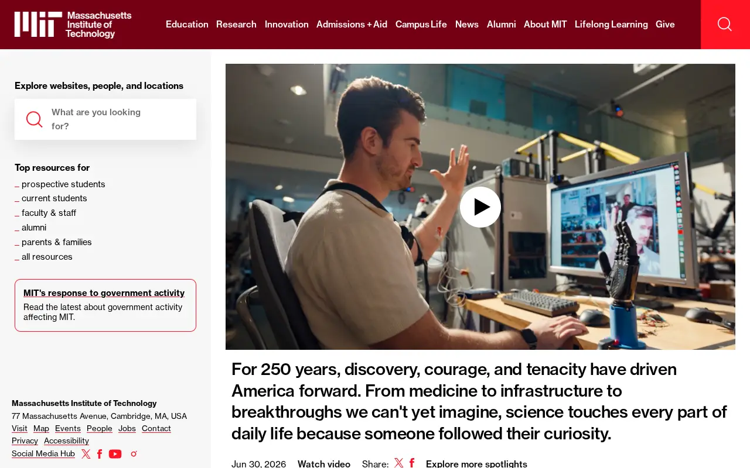The width and height of the screenshot is (750, 468).
Task: Open the Social Media Hub link
Action: (43, 454)
